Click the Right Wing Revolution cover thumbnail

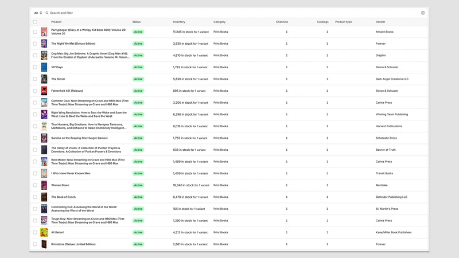click(44, 114)
